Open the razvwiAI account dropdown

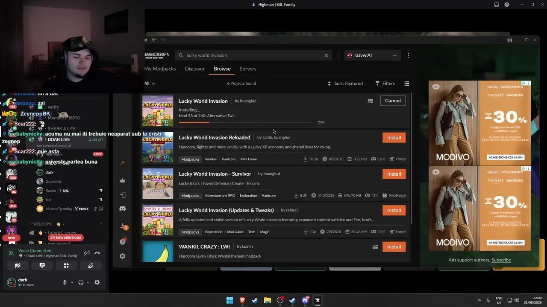click(372, 55)
